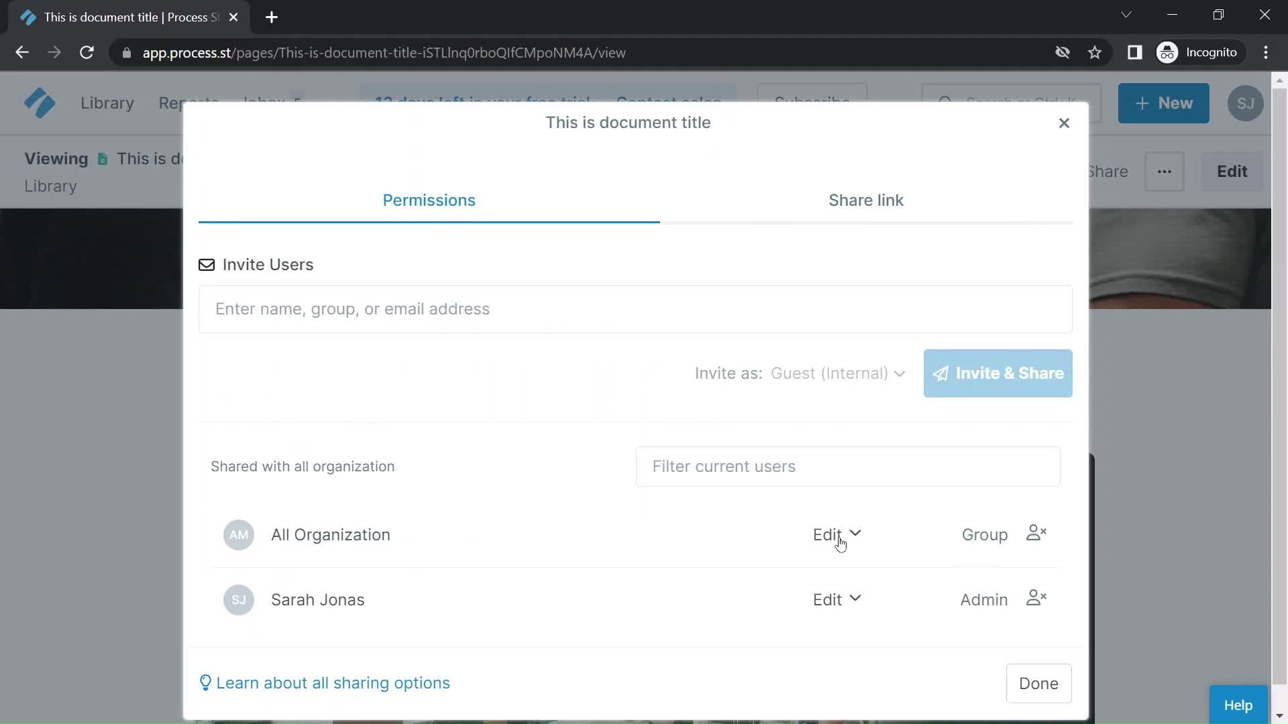This screenshot has width=1288, height=724.
Task: Click the close dialog X button
Action: pyautogui.click(x=1064, y=122)
